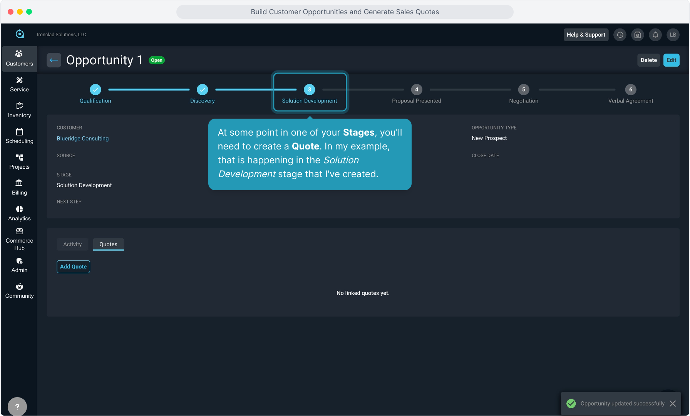Open the Projects module
Screen dimensions: 690x416
[x=19, y=162]
